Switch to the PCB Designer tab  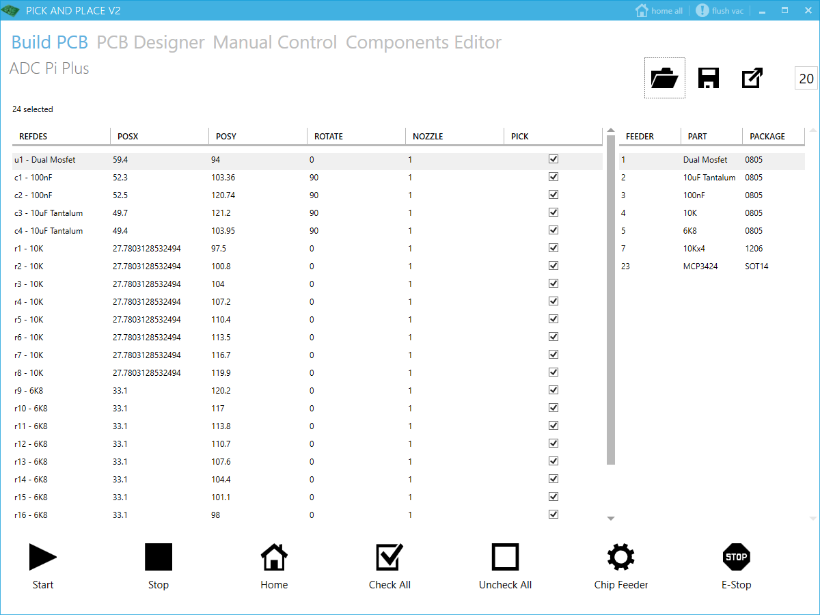(152, 42)
